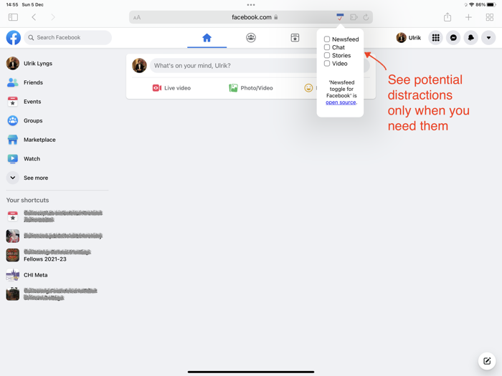This screenshot has width=502, height=376.
Task: Follow the open source link
Action: click(341, 102)
